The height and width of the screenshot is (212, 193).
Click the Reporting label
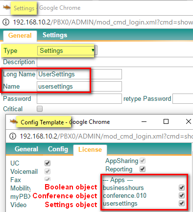[119, 169]
